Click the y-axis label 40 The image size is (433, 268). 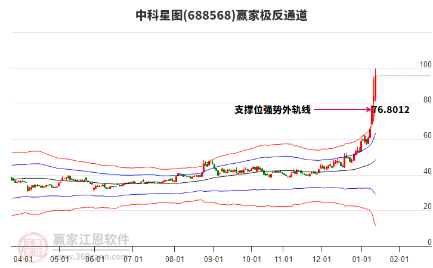coord(427,172)
